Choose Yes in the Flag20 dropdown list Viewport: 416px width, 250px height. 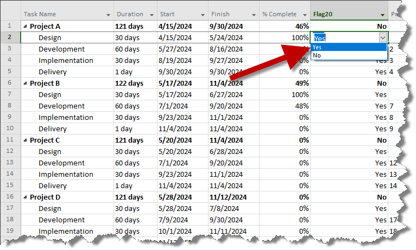[349, 47]
